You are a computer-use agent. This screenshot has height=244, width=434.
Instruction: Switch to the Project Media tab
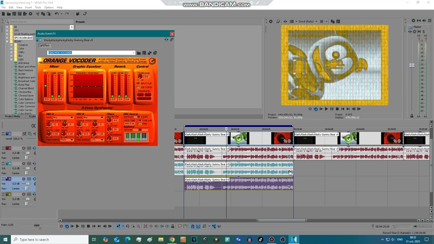12,116
